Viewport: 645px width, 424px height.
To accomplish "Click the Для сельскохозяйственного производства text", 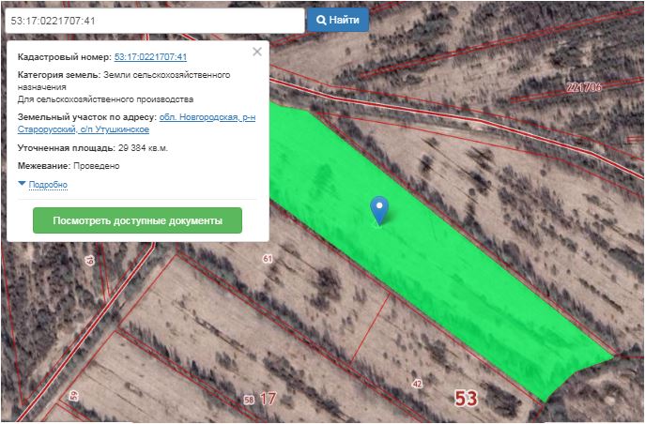I will click(x=105, y=99).
